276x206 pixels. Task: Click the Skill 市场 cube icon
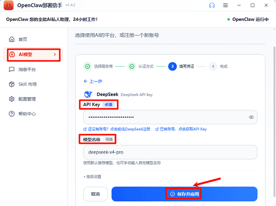pos(11,84)
